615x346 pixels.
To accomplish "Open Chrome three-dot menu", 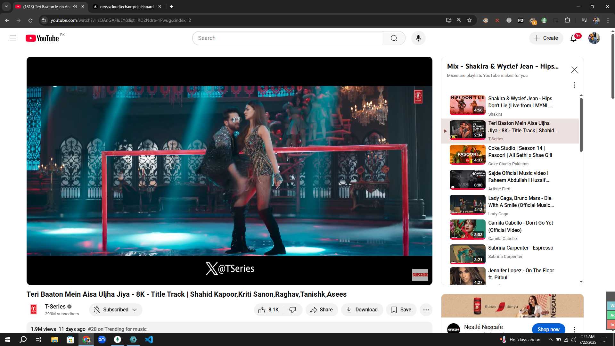I will click(x=608, y=20).
